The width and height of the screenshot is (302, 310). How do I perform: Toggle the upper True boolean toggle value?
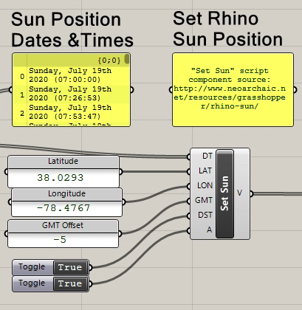point(70,267)
